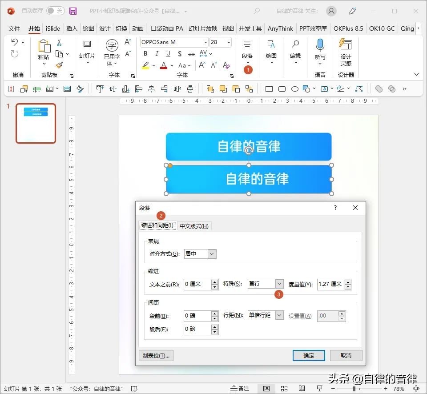Open the 制表位 tab stops dialog
The image size is (427, 394).
tap(156, 355)
